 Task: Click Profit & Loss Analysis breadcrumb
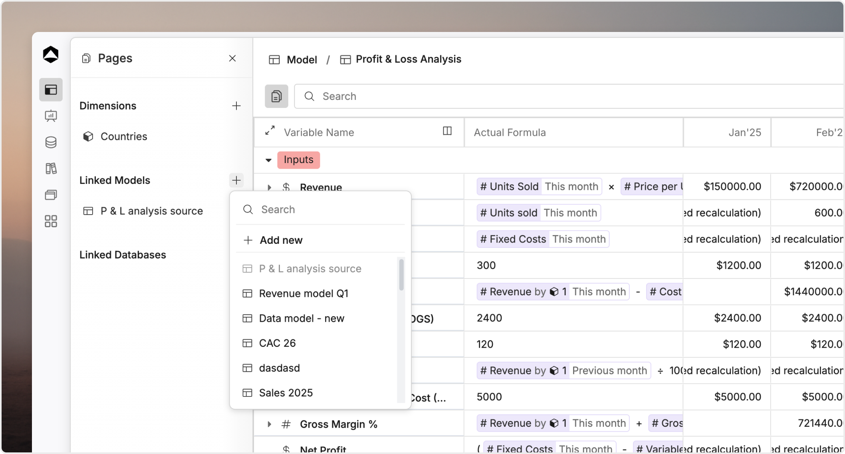coord(409,59)
